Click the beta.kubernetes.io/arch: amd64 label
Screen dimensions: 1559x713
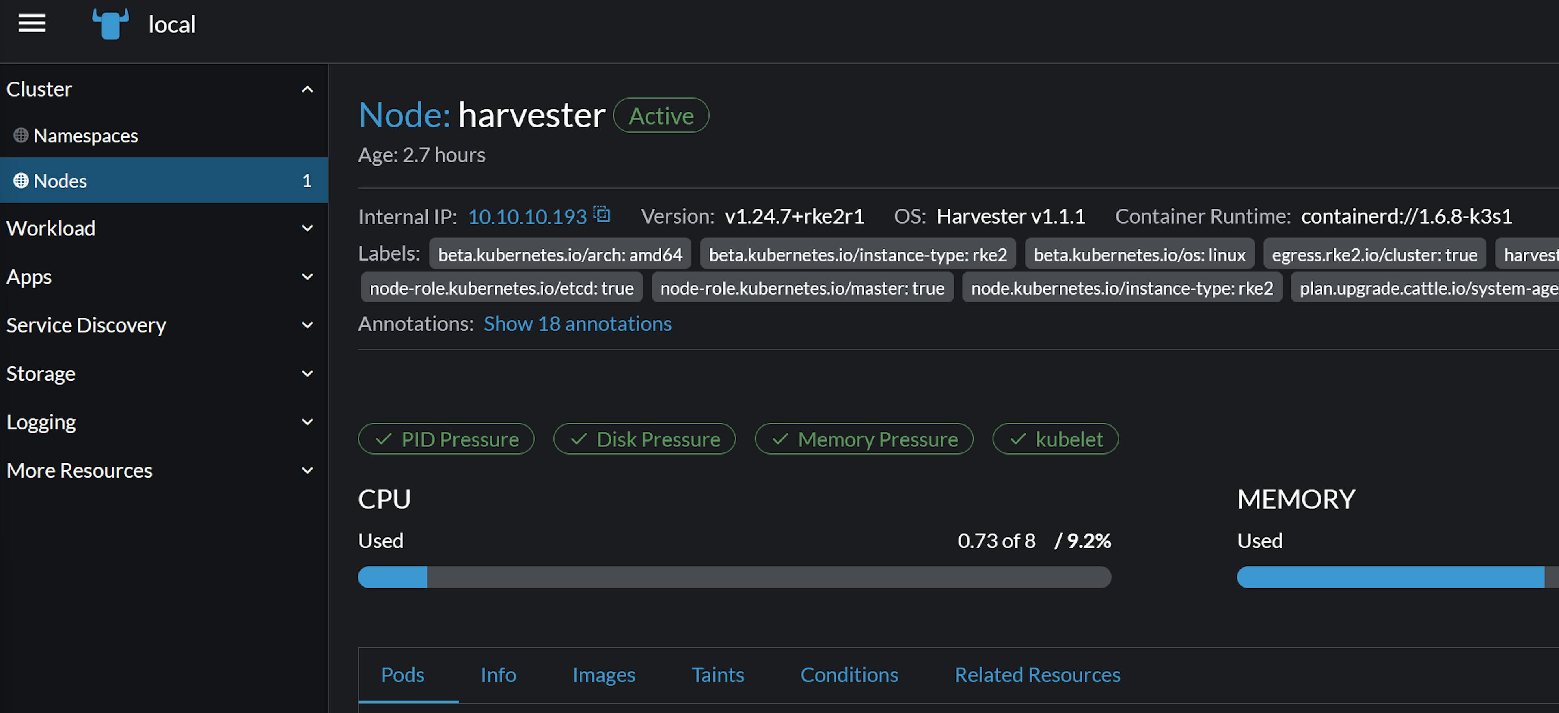tap(560, 254)
